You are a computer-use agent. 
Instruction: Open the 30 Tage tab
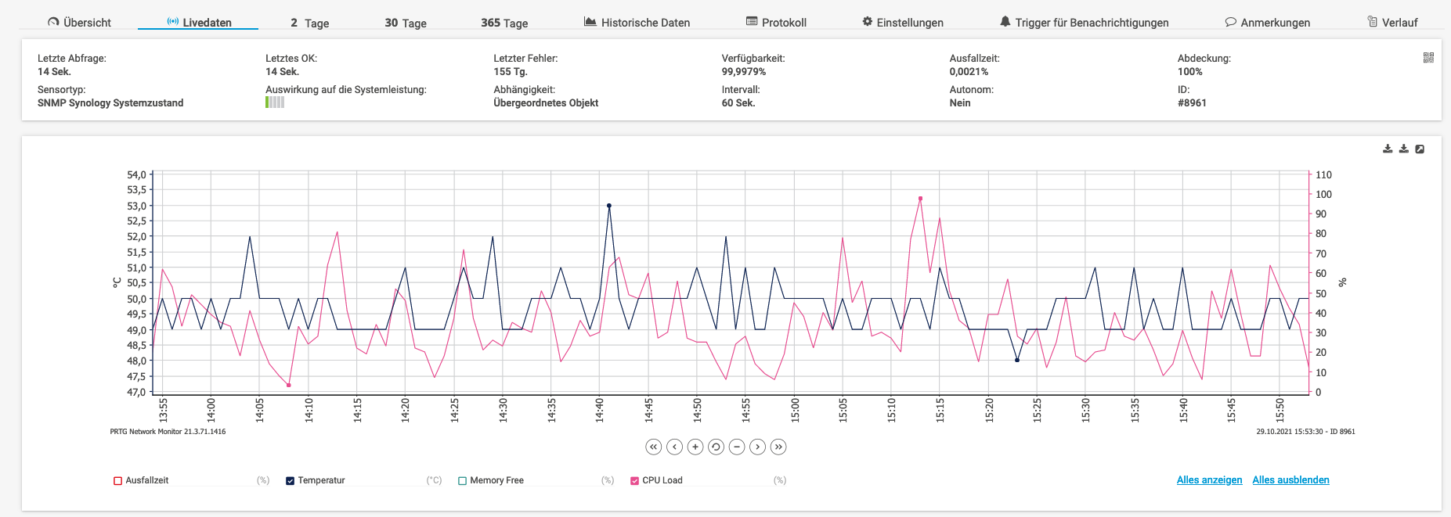pos(405,23)
